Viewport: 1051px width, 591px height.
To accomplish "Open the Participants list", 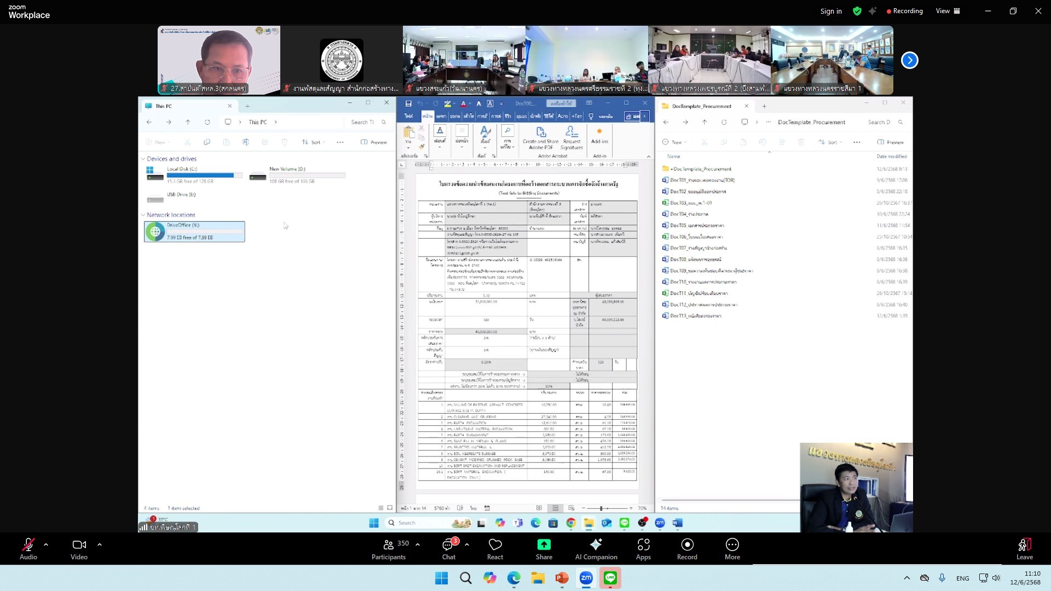I will click(x=389, y=545).
